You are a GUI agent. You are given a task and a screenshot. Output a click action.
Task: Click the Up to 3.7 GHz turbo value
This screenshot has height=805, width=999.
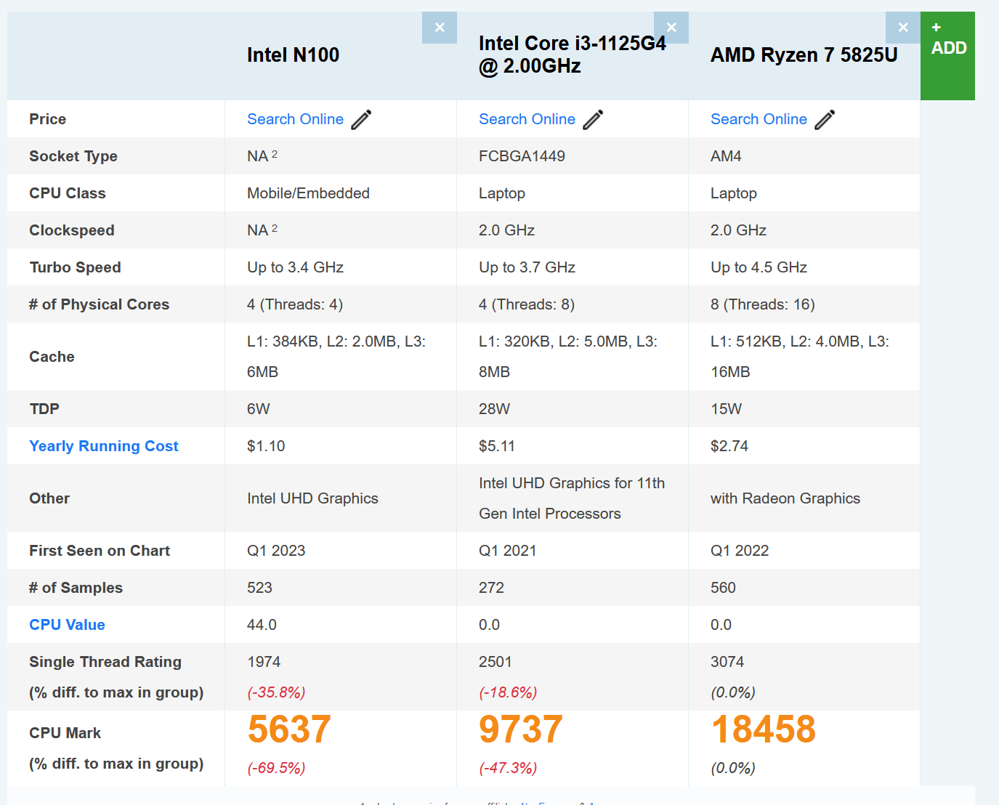[527, 267]
